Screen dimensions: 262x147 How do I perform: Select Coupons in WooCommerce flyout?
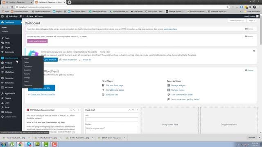click(x=27, y=70)
